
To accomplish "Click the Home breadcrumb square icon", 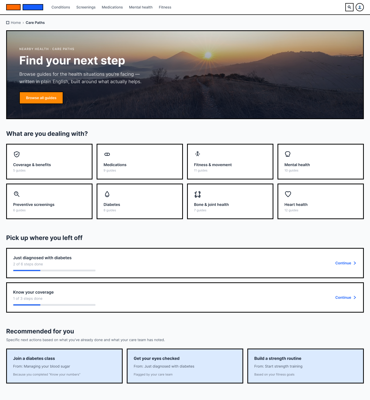I will click(8, 23).
